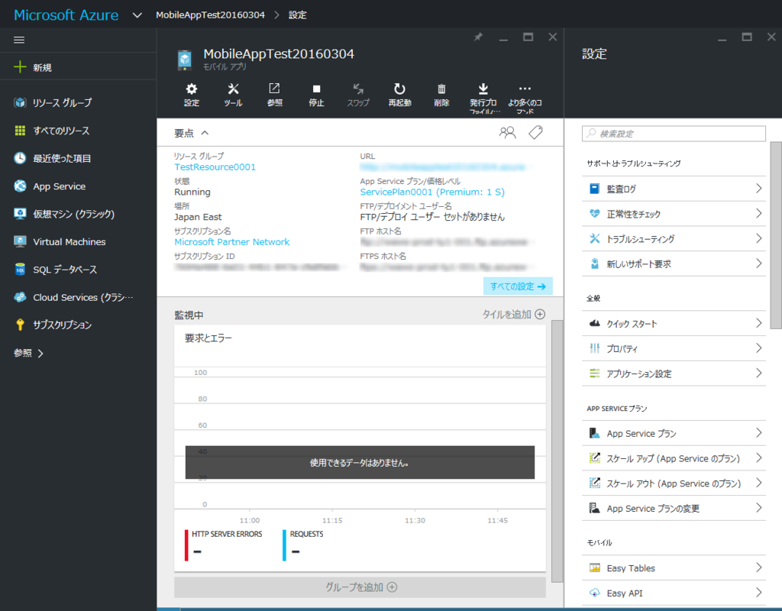Open より多くのコマンド ellipsis menu
Screen dimensions: 782x611
click(525, 98)
